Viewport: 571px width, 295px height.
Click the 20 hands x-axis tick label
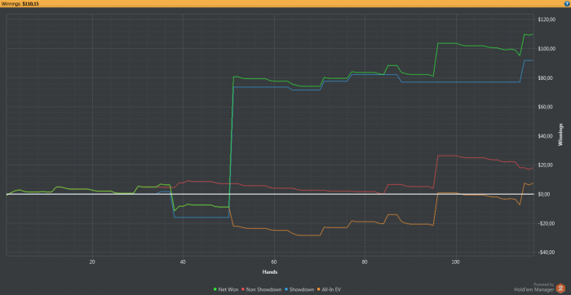[92, 262]
